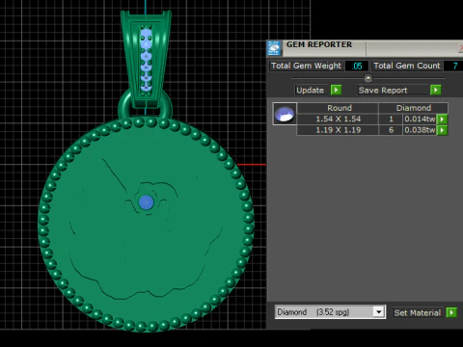Select the 1.19 X 1.19 size cell
463x347 pixels.
[338, 130]
